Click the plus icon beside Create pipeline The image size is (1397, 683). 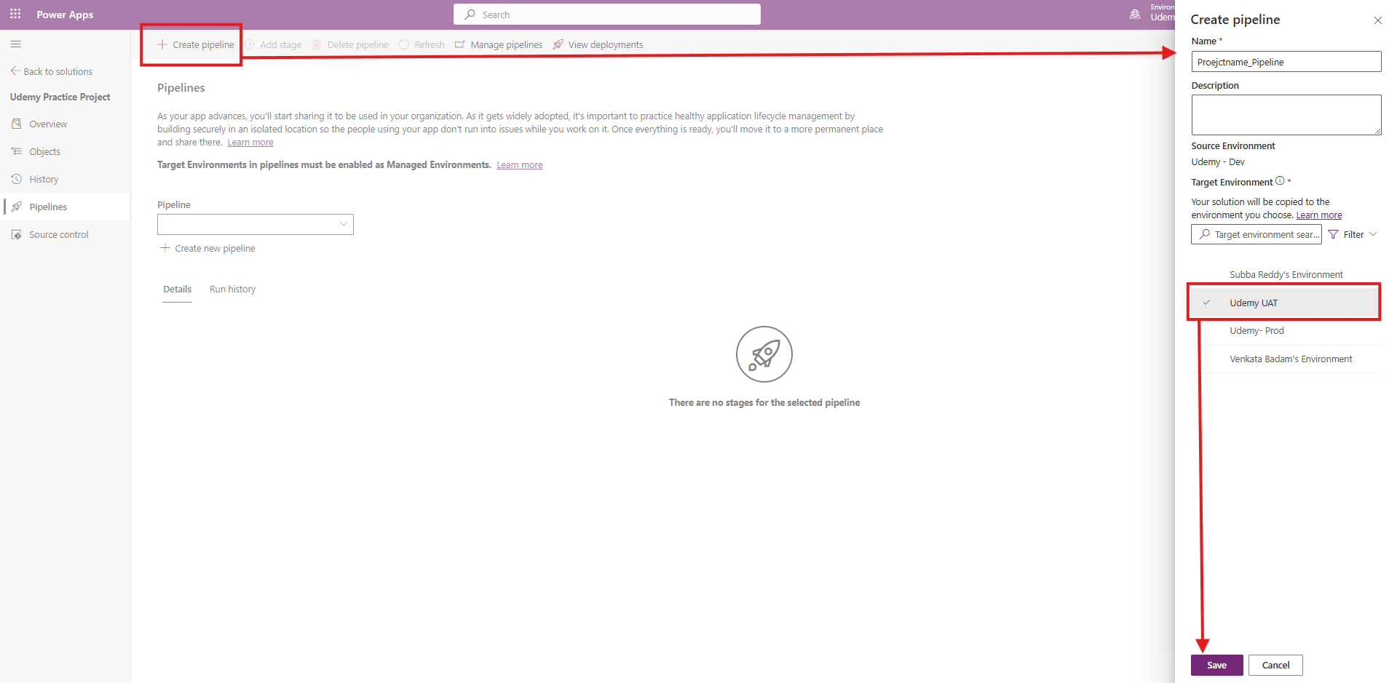(x=162, y=44)
